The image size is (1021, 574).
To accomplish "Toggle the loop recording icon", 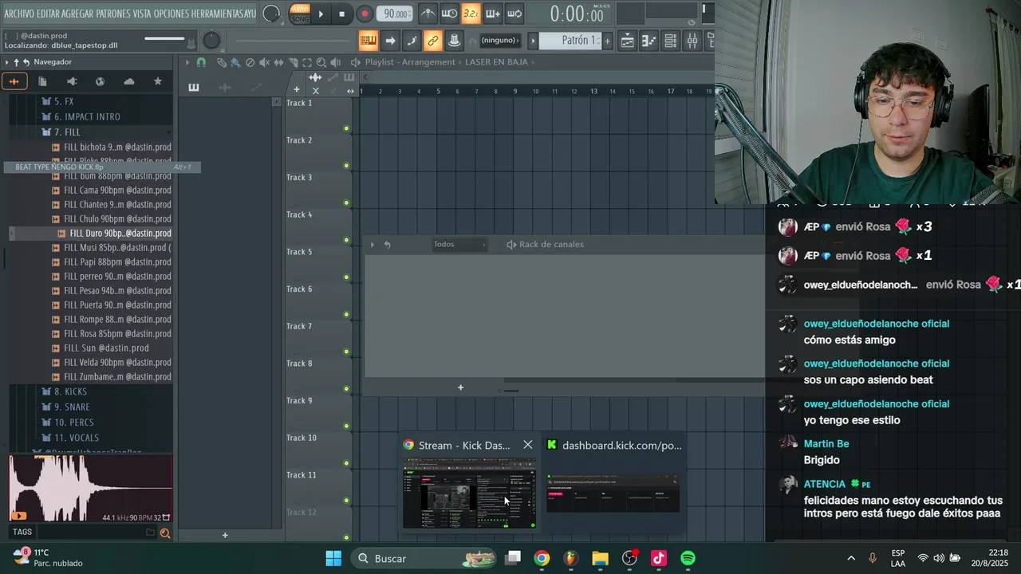I will [x=514, y=14].
